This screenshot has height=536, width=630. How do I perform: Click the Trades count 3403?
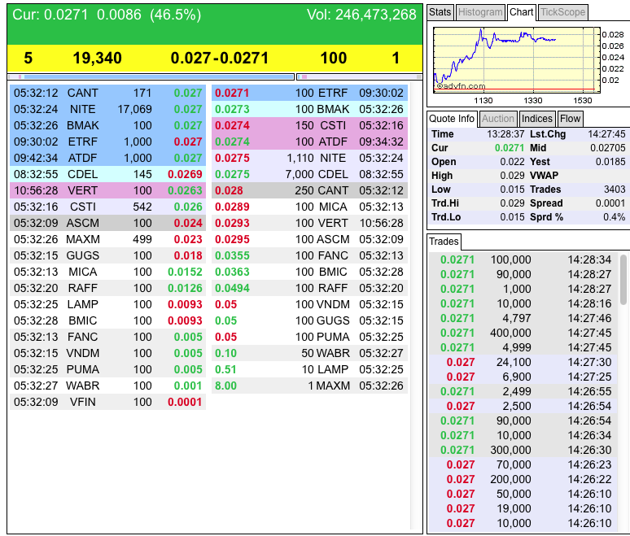[x=615, y=190]
